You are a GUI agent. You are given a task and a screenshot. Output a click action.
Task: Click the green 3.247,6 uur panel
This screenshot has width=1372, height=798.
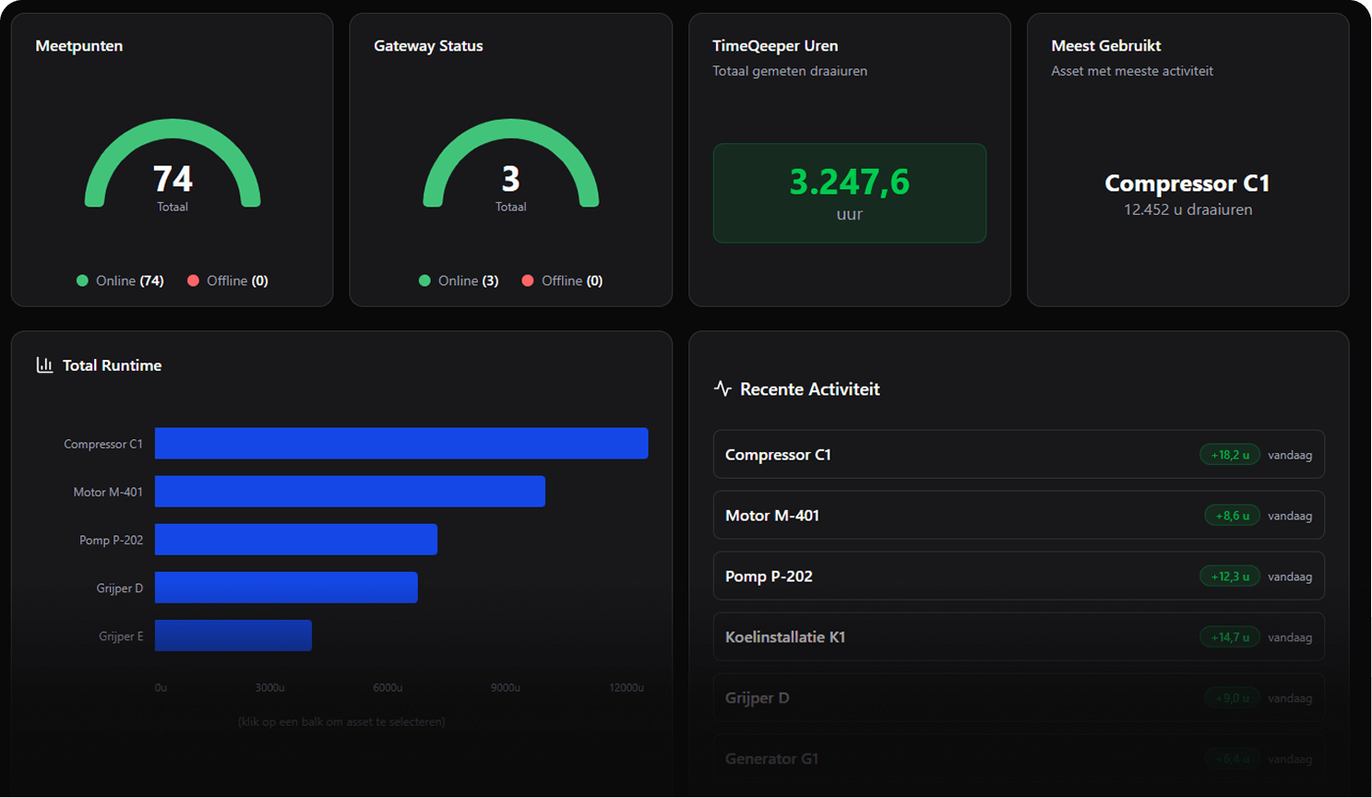(x=849, y=194)
